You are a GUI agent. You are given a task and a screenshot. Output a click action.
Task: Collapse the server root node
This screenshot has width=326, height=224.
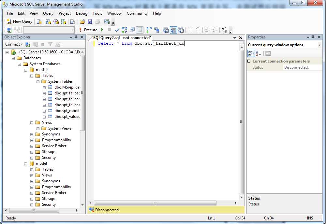pos(7,52)
